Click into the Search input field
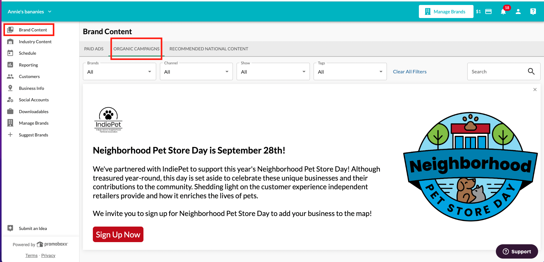 coord(497,71)
